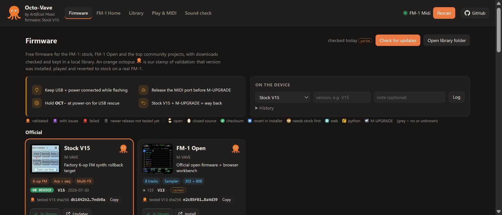
Task: Expand the History disclosure
Action: point(265,108)
